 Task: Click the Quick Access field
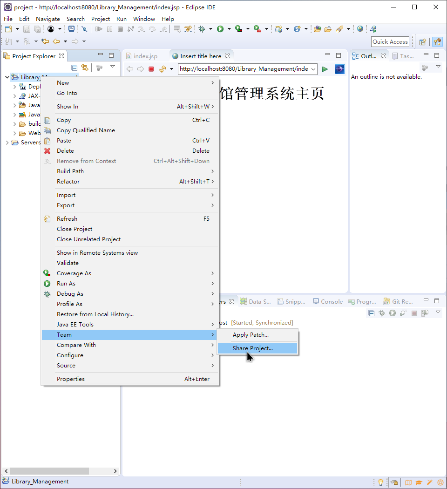click(390, 42)
